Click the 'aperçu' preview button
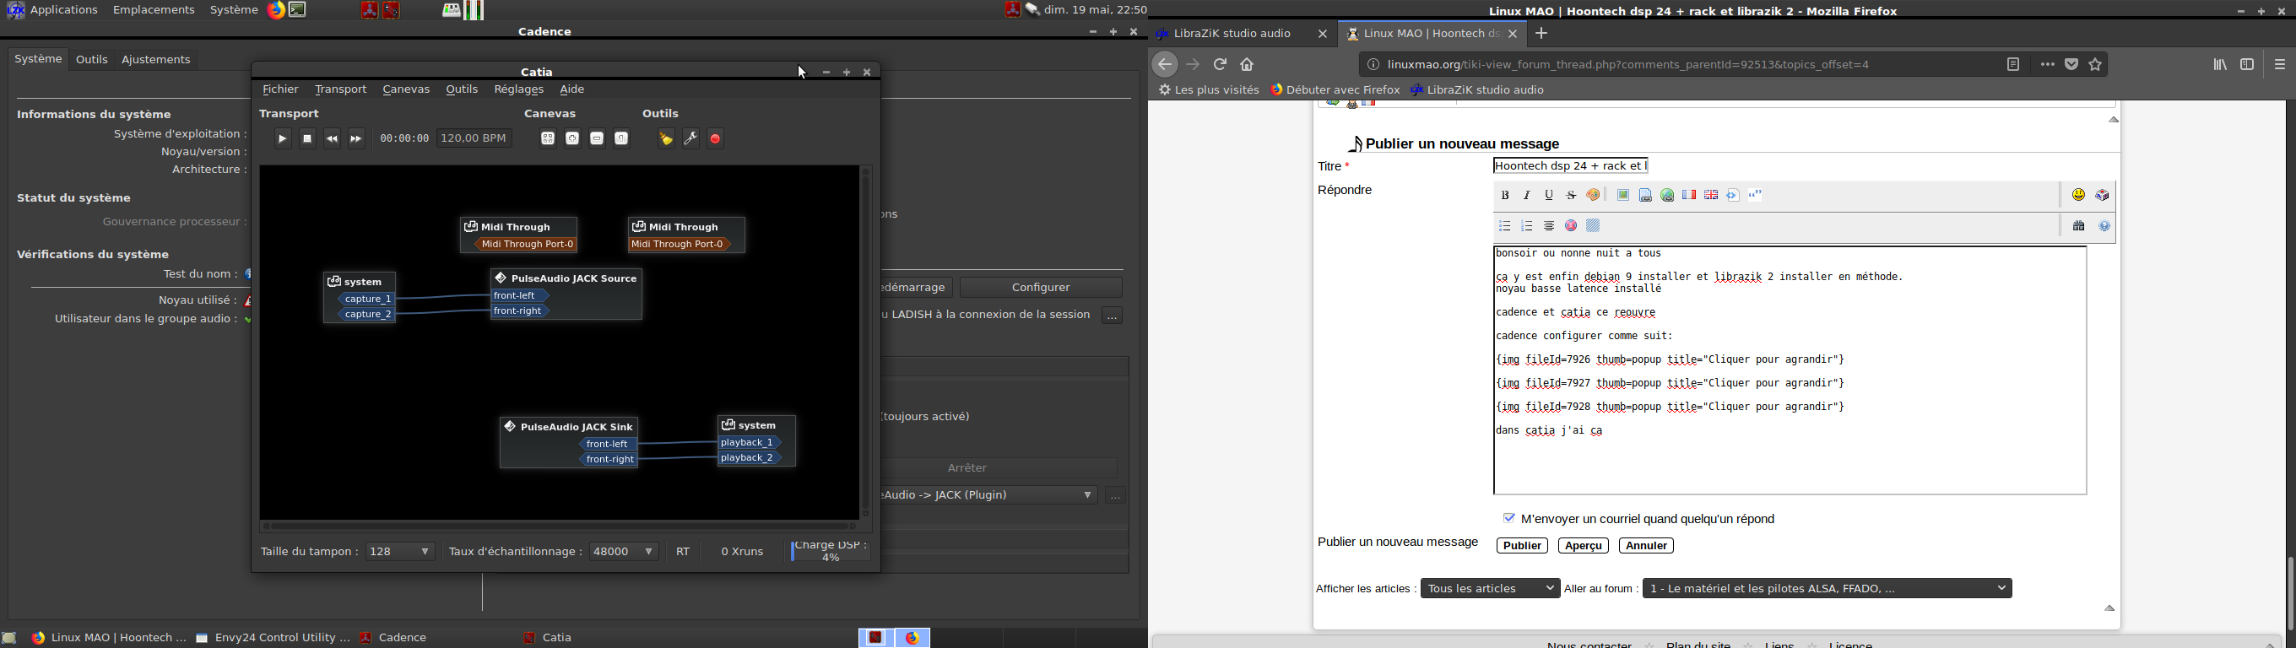2296x648 pixels. [1584, 546]
